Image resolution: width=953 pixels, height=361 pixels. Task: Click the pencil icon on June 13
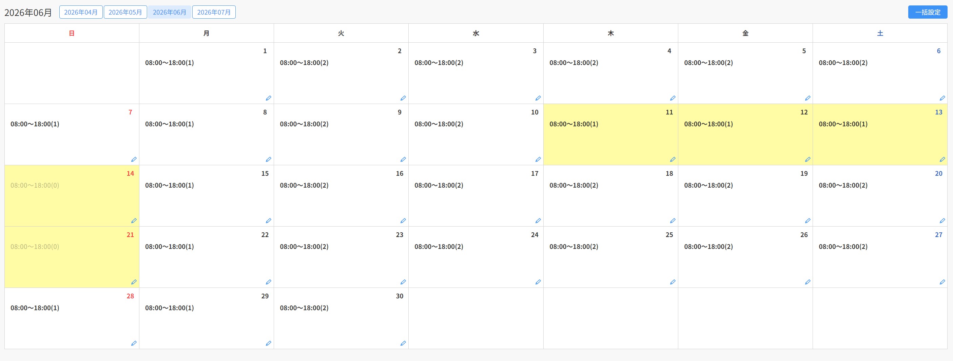coord(942,159)
